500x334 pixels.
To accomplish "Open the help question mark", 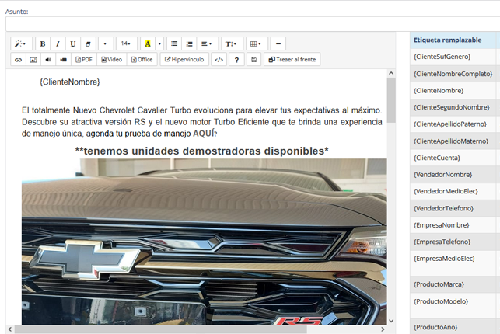I will tap(236, 60).
